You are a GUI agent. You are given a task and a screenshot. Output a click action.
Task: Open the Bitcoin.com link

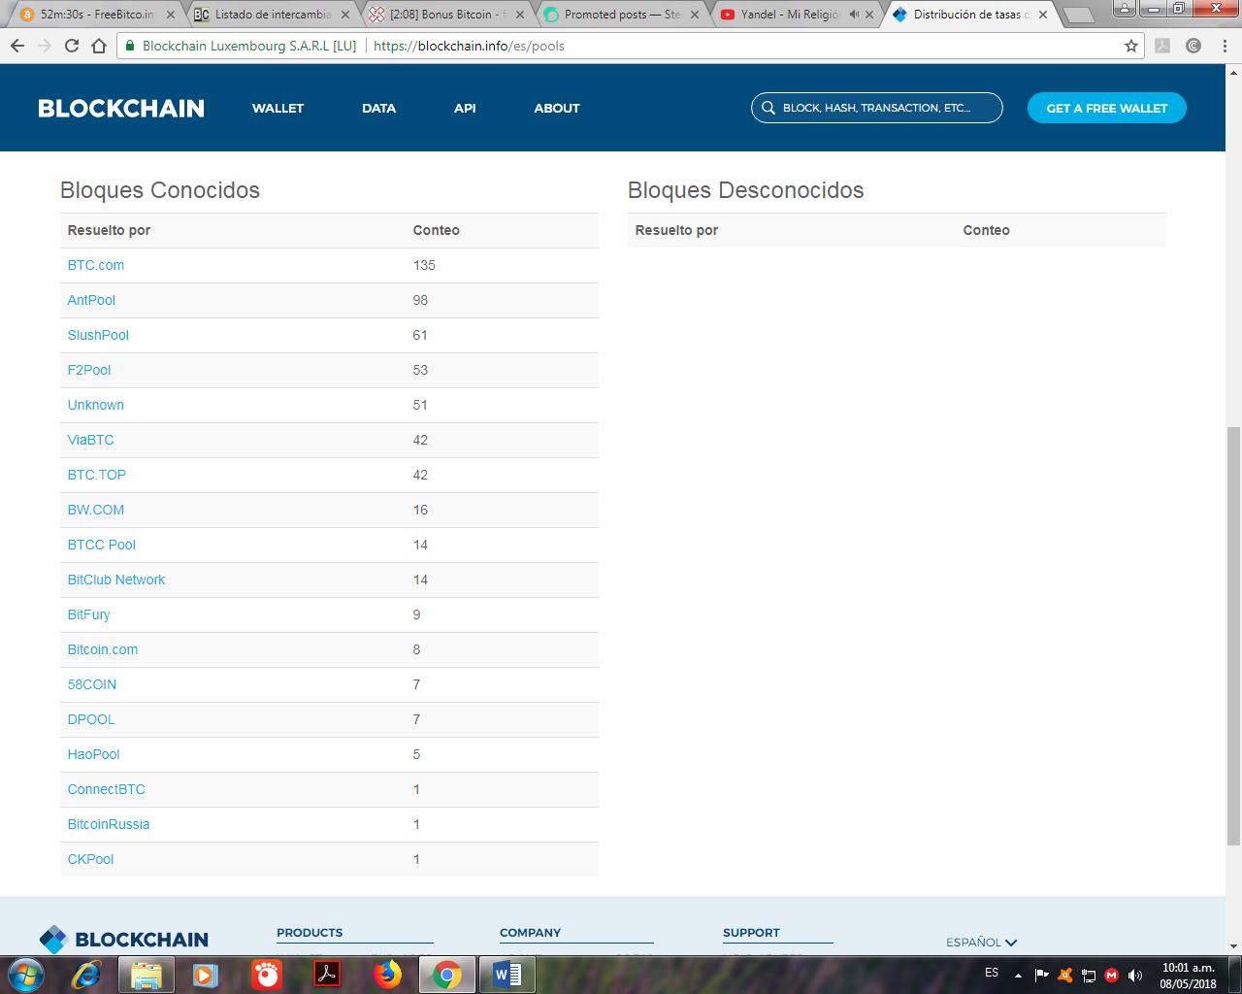pos(103,649)
